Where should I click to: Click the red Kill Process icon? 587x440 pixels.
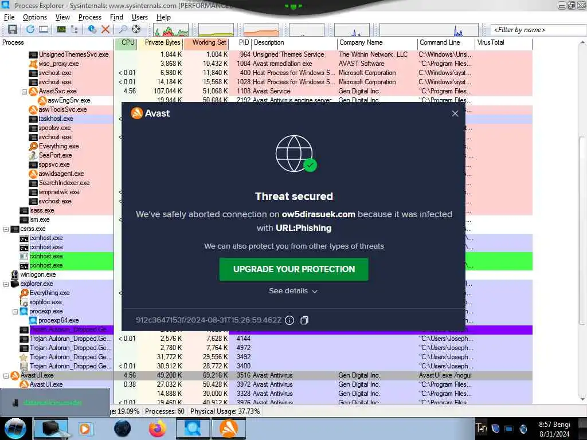coord(105,29)
